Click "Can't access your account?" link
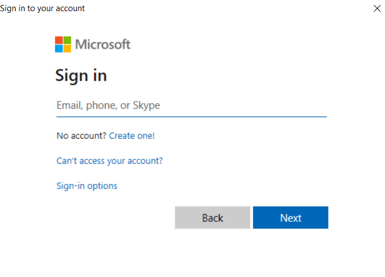Image resolution: width=385 pixels, height=277 pixels. pyautogui.click(x=110, y=161)
